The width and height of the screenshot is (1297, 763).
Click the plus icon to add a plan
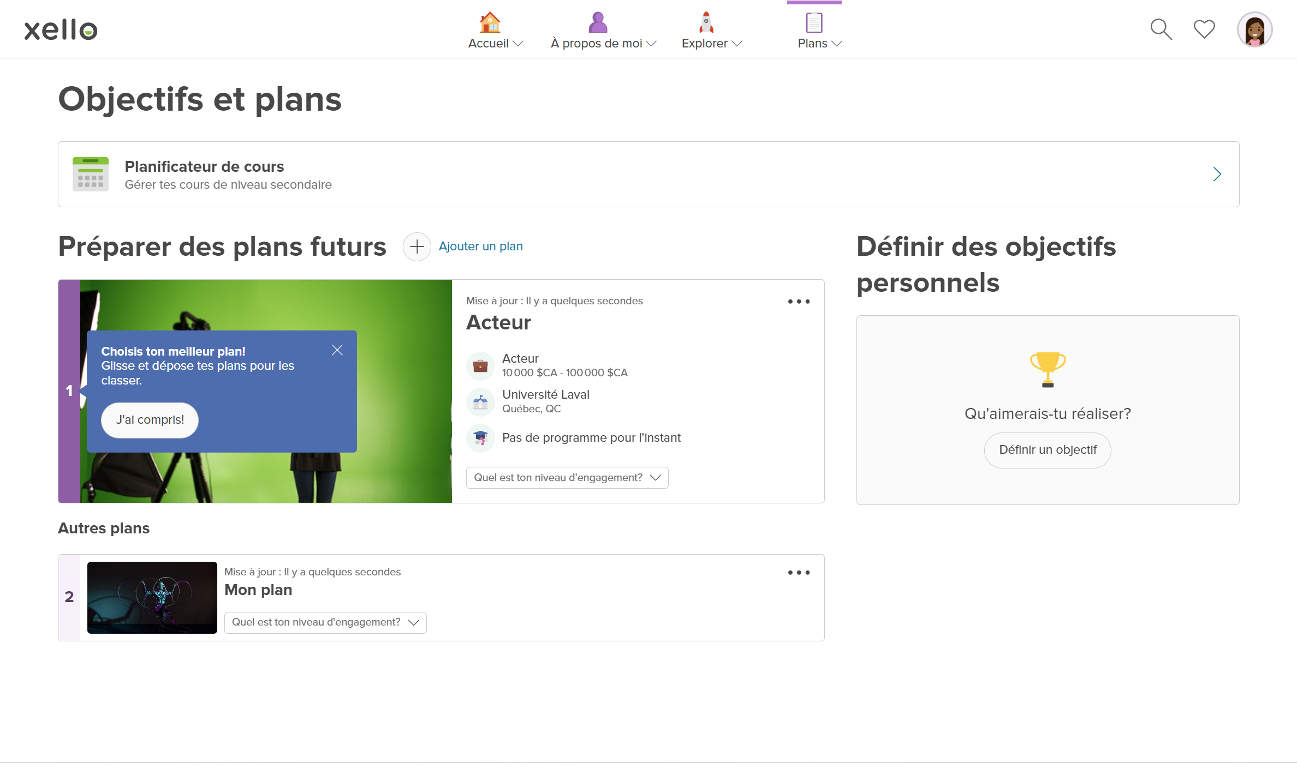[417, 247]
